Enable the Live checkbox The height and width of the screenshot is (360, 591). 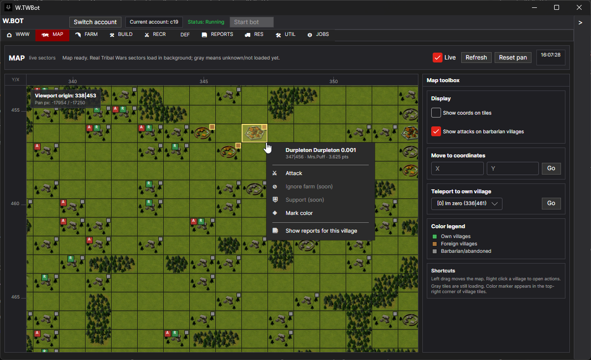pos(438,58)
